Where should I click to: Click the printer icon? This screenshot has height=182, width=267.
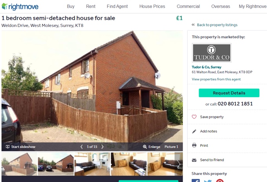[194, 145]
